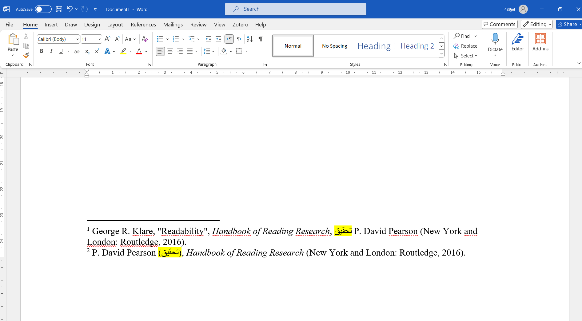Activate the Format Painter brush
This screenshot has height=321, width=582.
coord(26,55)
